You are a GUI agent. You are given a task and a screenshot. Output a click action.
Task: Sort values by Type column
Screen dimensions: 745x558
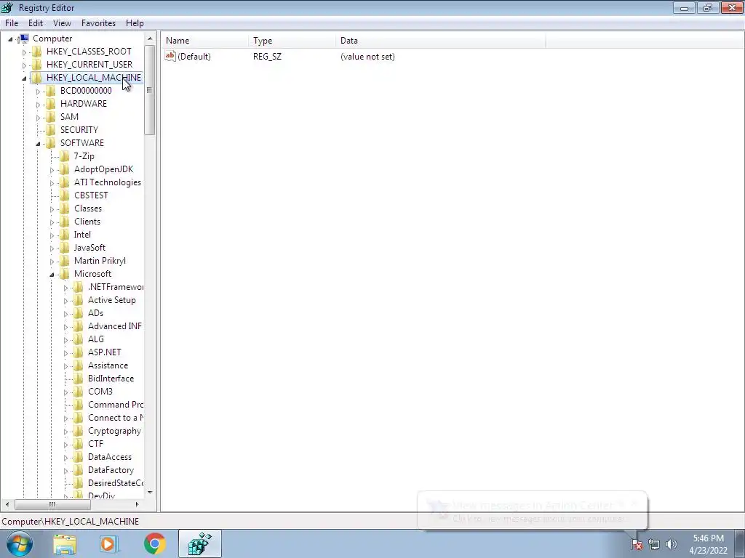[292, 41]
